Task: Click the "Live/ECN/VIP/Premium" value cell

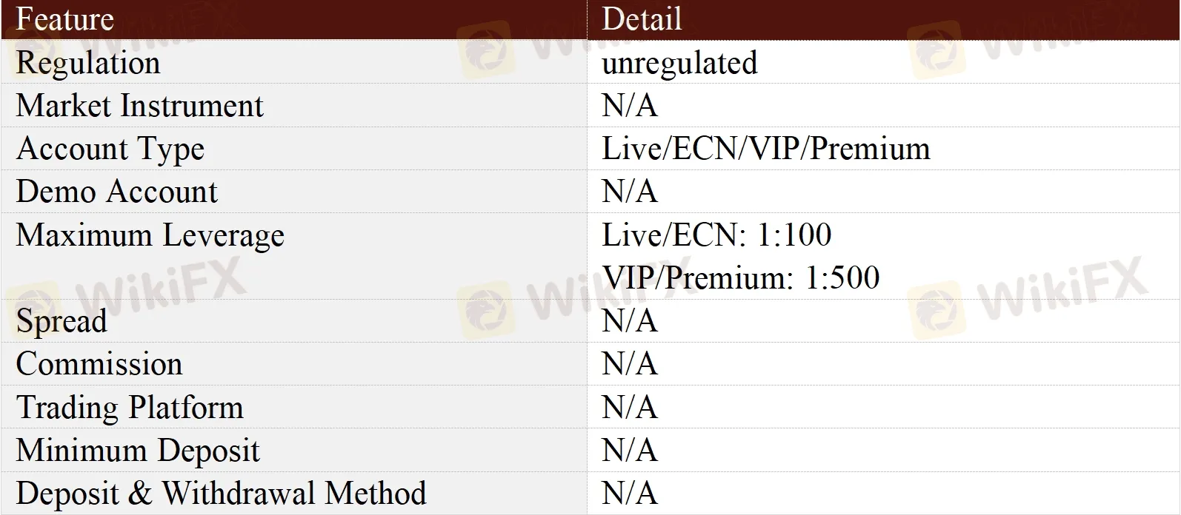Action: pyautogui.click(x=765, y=149)
